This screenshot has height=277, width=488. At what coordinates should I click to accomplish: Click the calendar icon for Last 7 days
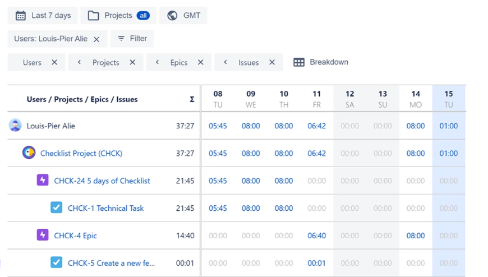tap(21, 16)
